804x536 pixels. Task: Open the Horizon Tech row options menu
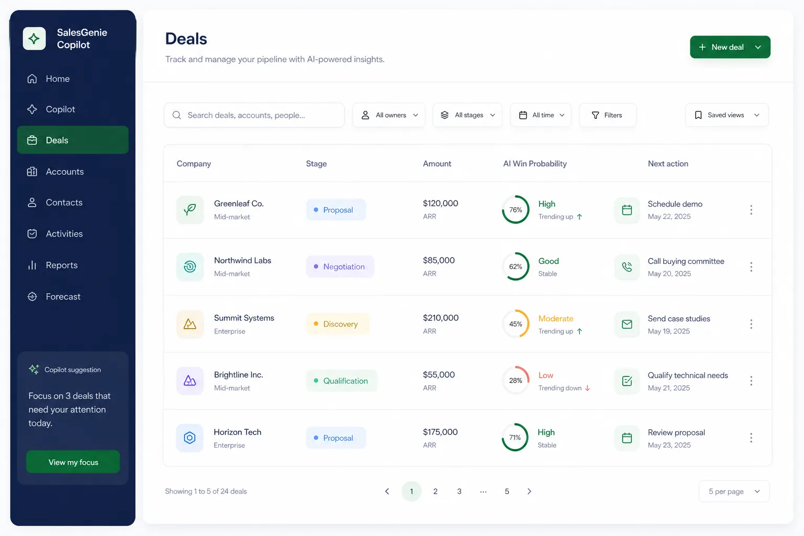(751, 438)
